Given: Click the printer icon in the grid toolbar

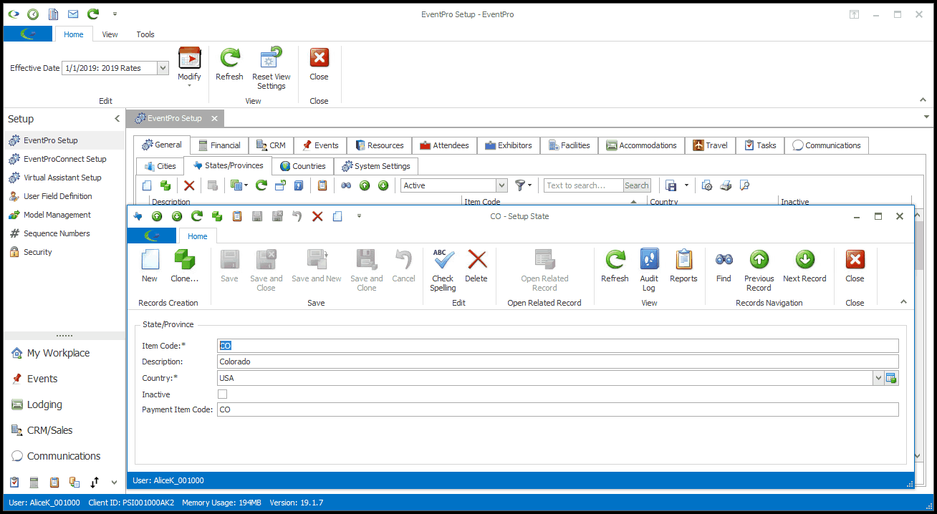Looking at the screenshot, I should tap(726, 185).
